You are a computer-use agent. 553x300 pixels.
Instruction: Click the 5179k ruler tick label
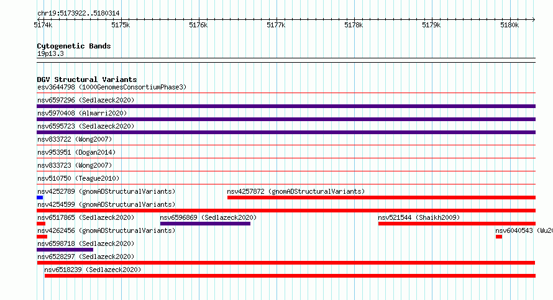coord(431,25)
